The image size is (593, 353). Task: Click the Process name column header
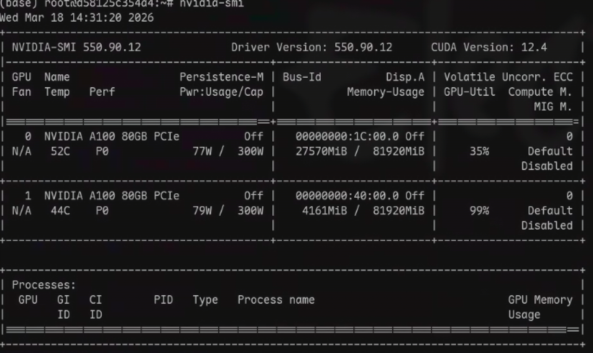coord(276,300)
